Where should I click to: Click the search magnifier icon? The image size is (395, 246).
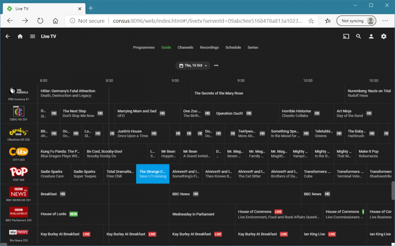[358, 37]
